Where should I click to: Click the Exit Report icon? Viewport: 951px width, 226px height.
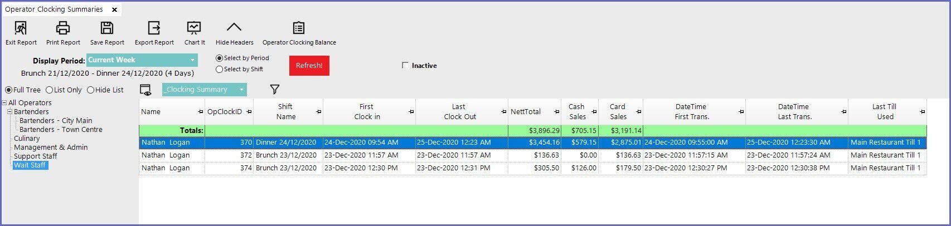[x=21, y=28]
